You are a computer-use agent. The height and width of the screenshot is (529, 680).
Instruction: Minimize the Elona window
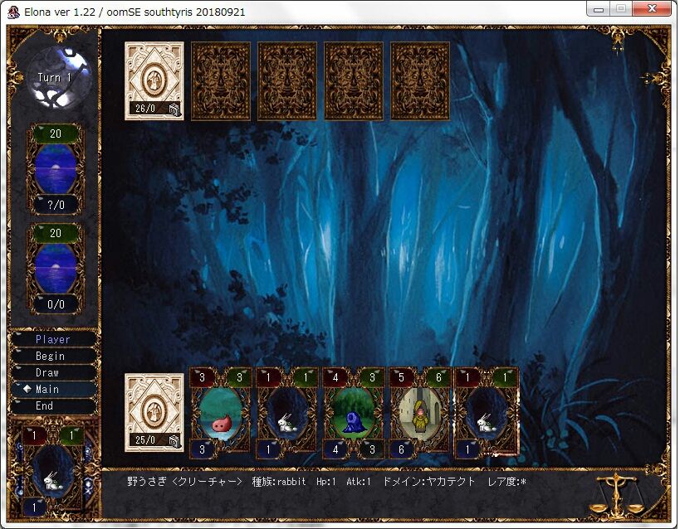(599, 8)
